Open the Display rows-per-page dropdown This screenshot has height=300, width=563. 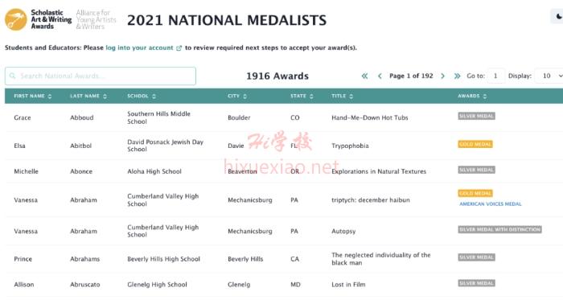pos(549,76)
